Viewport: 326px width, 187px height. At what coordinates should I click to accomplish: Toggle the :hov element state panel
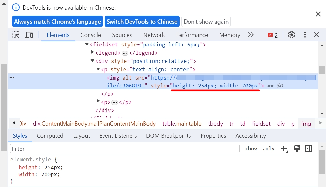click(251, 149)
